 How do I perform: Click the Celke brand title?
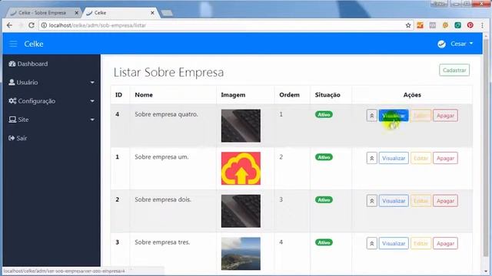34,44
